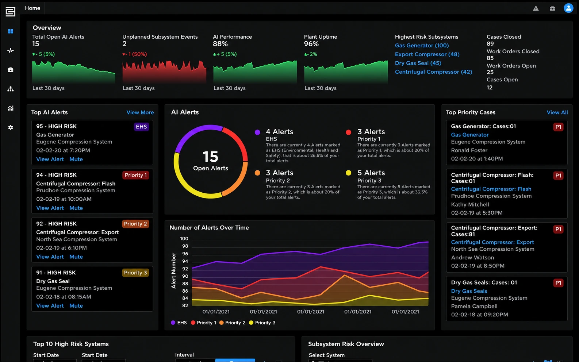Click P1 badge on Dry Gas Seals case
The width and height of the screenshot is (579, 362).
pos(558,283)
